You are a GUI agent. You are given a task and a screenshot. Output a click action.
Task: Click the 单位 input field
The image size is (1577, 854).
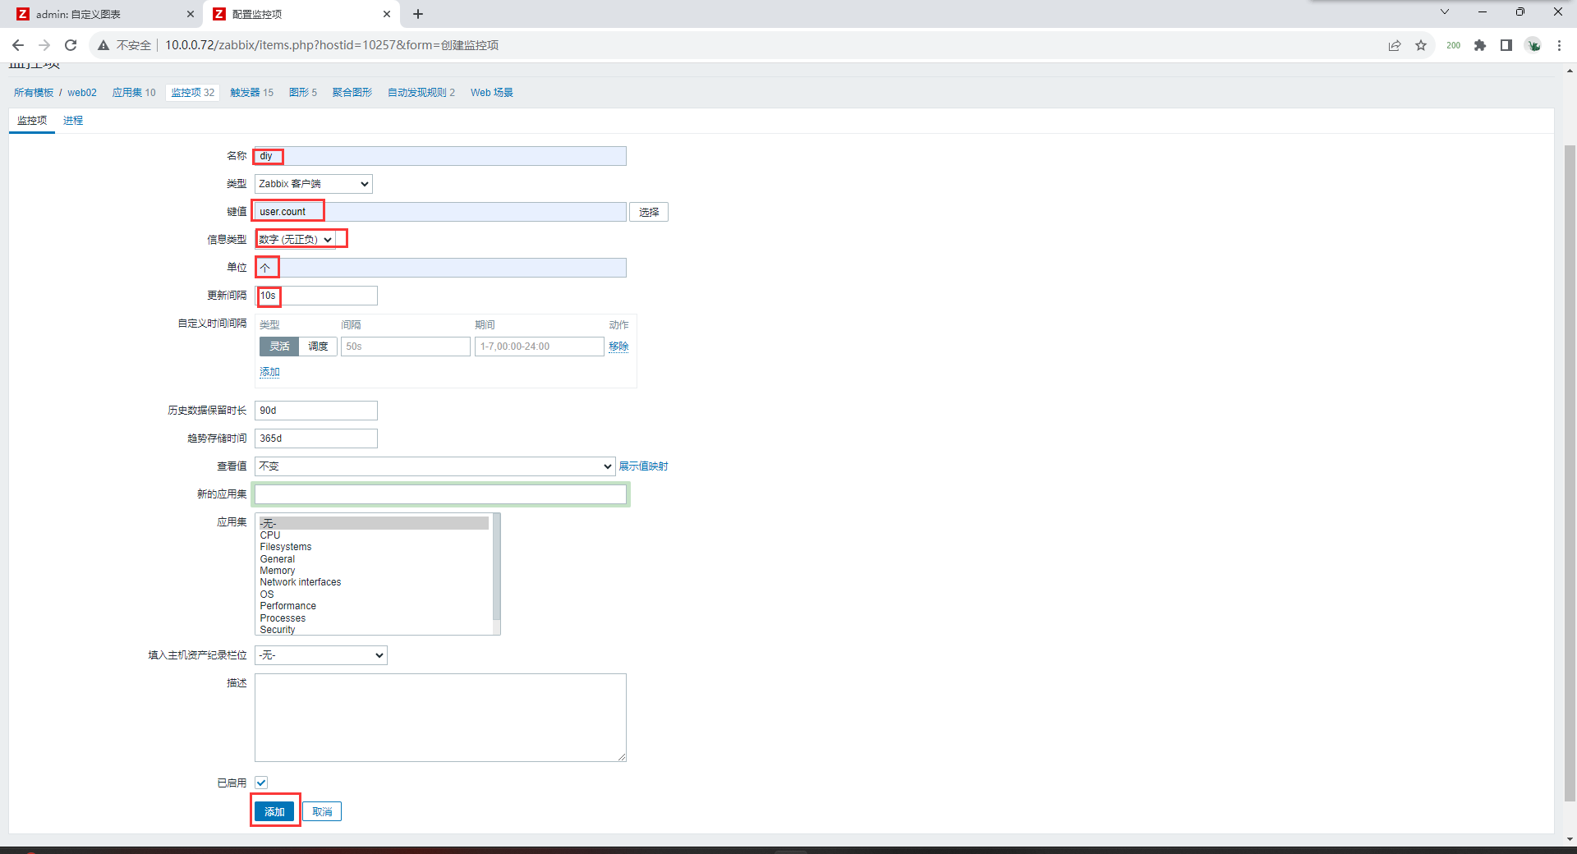(x=440, y=268)
